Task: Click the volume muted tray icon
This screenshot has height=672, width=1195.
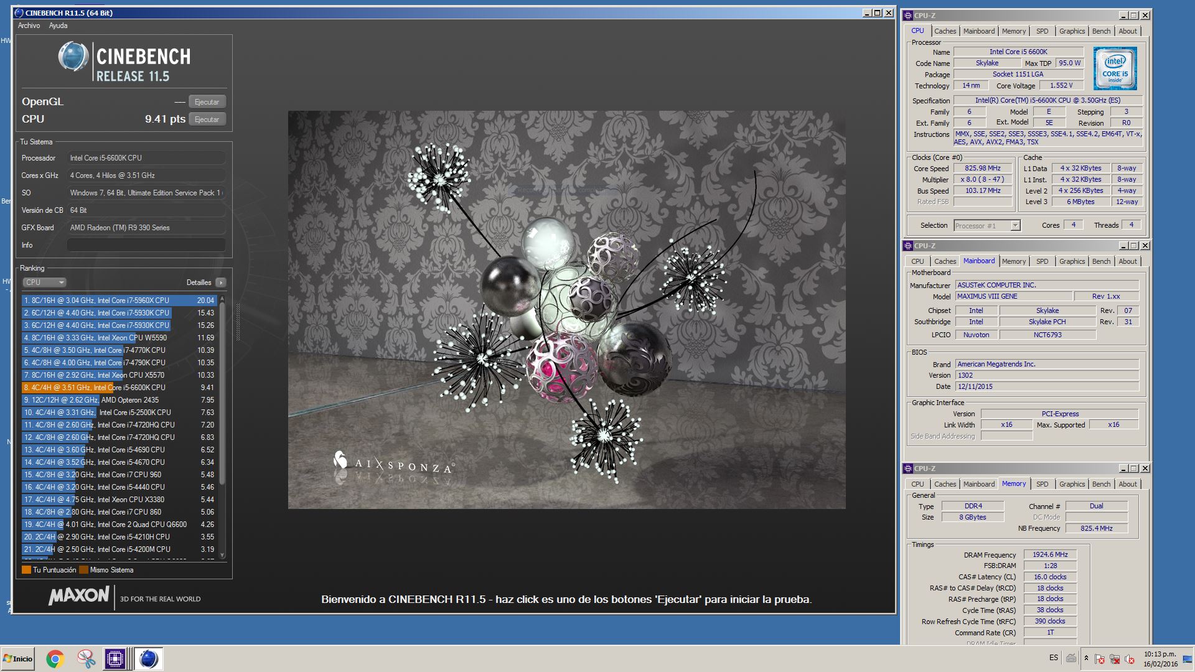Action: coord(1130,659)
